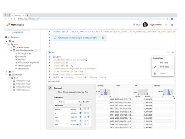Click the Raphael Hyde profile avatar
The height and width of the screenshot is (139, 185).
pyautogui.click(x=145, y=25)
